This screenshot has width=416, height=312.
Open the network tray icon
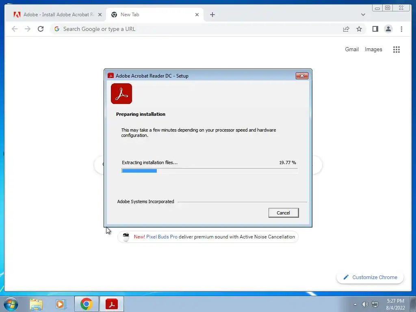pyautogui.click(x=375, y=304)
